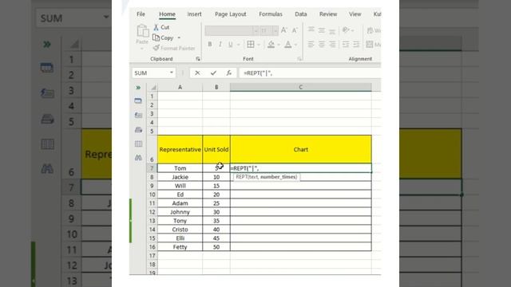Open the font size dropdown
The image size is (511, 287).
(275, 30)
